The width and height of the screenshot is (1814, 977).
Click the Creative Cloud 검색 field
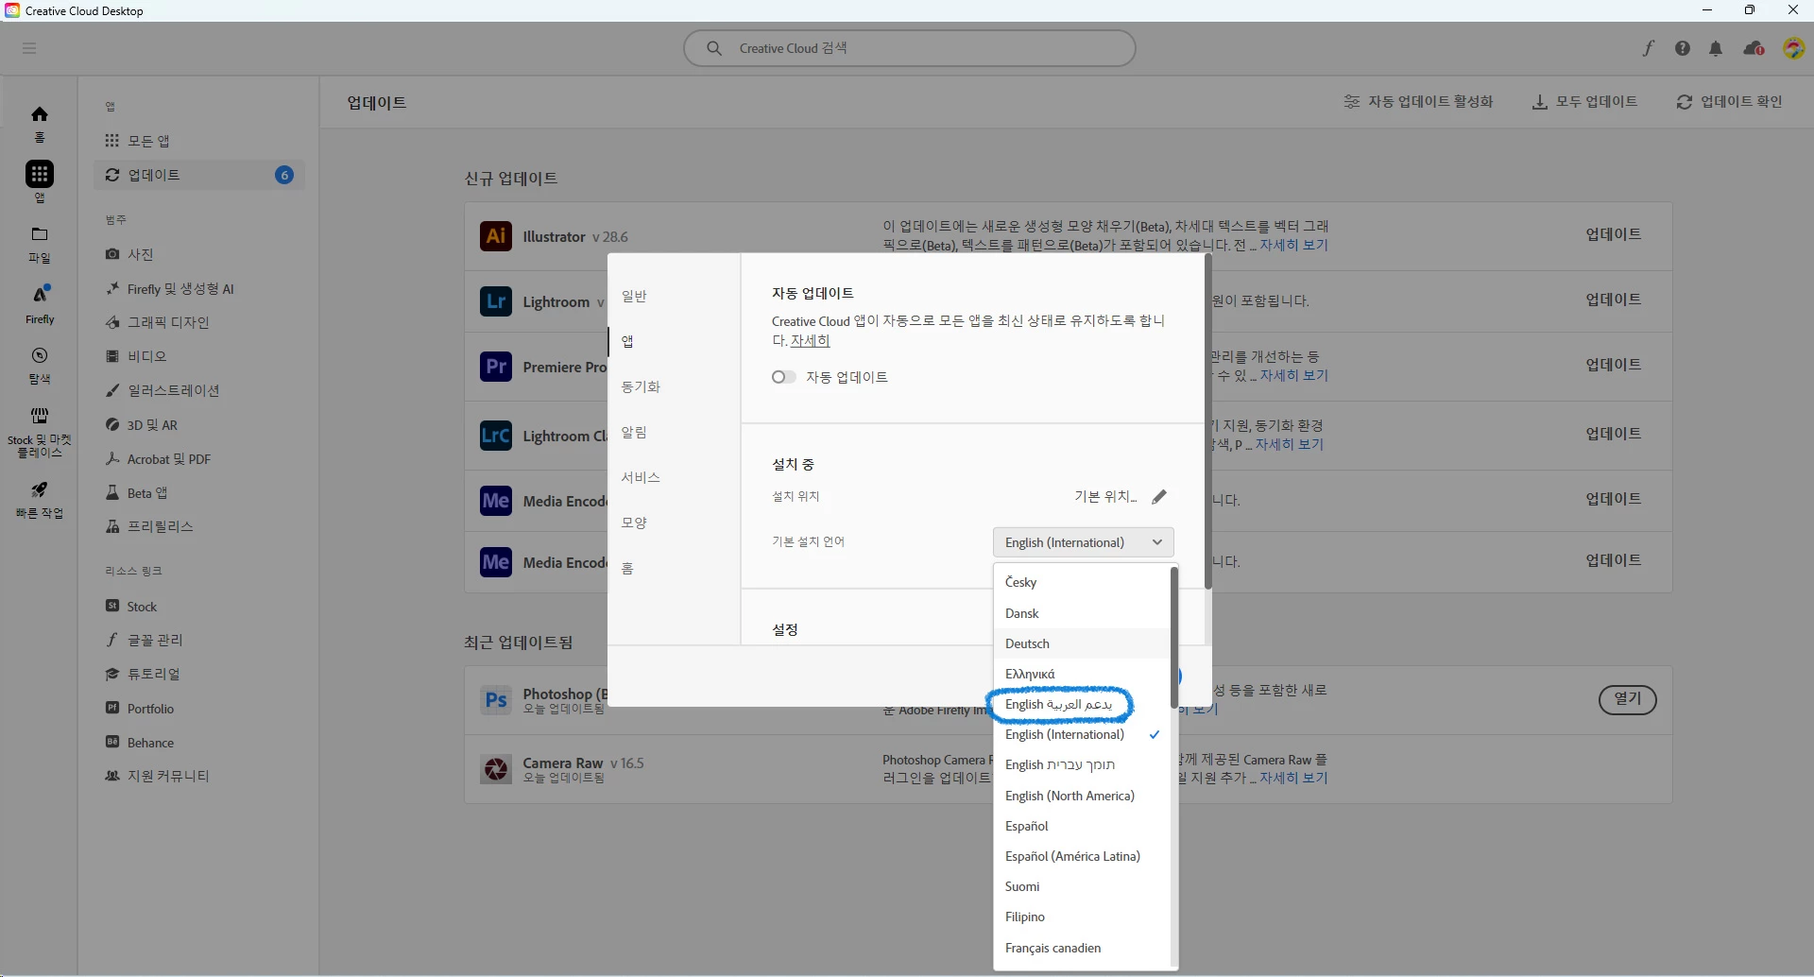point(909,48)
